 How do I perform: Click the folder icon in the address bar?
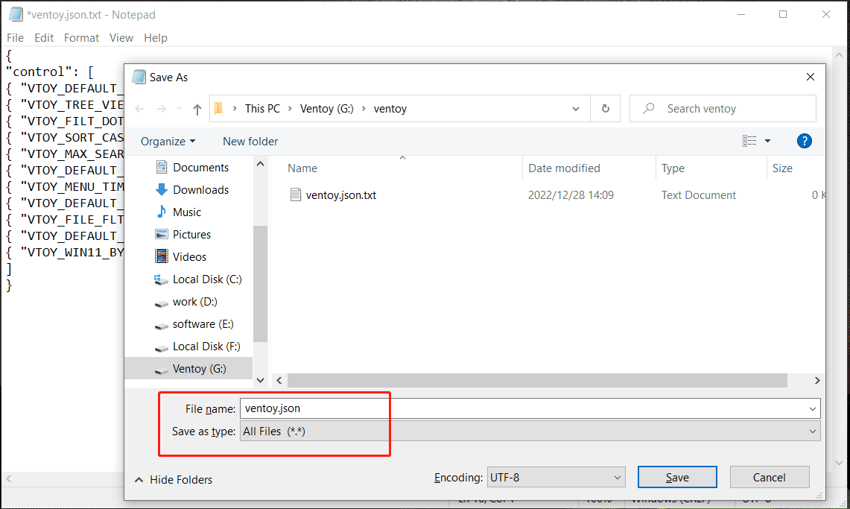218,108
